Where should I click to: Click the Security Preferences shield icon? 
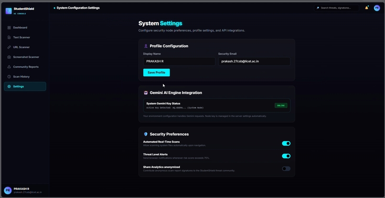coord(146,134)
